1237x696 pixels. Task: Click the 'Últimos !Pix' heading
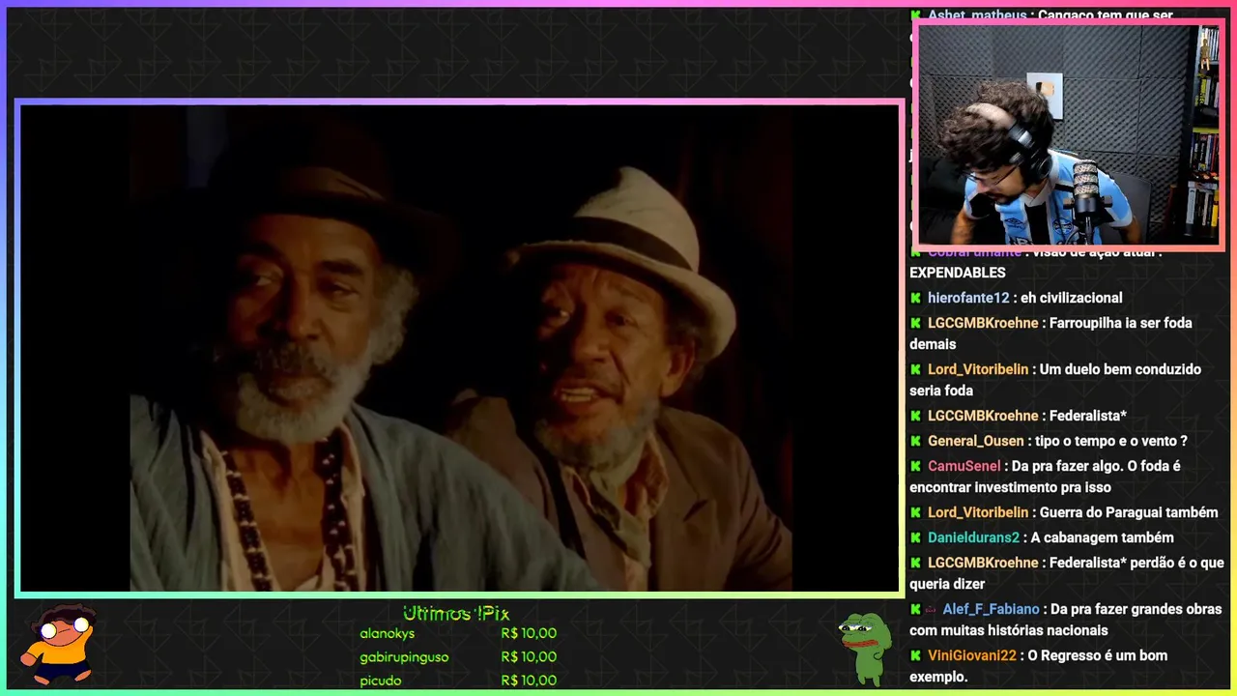pyautogui.click(x=456, y=614)
